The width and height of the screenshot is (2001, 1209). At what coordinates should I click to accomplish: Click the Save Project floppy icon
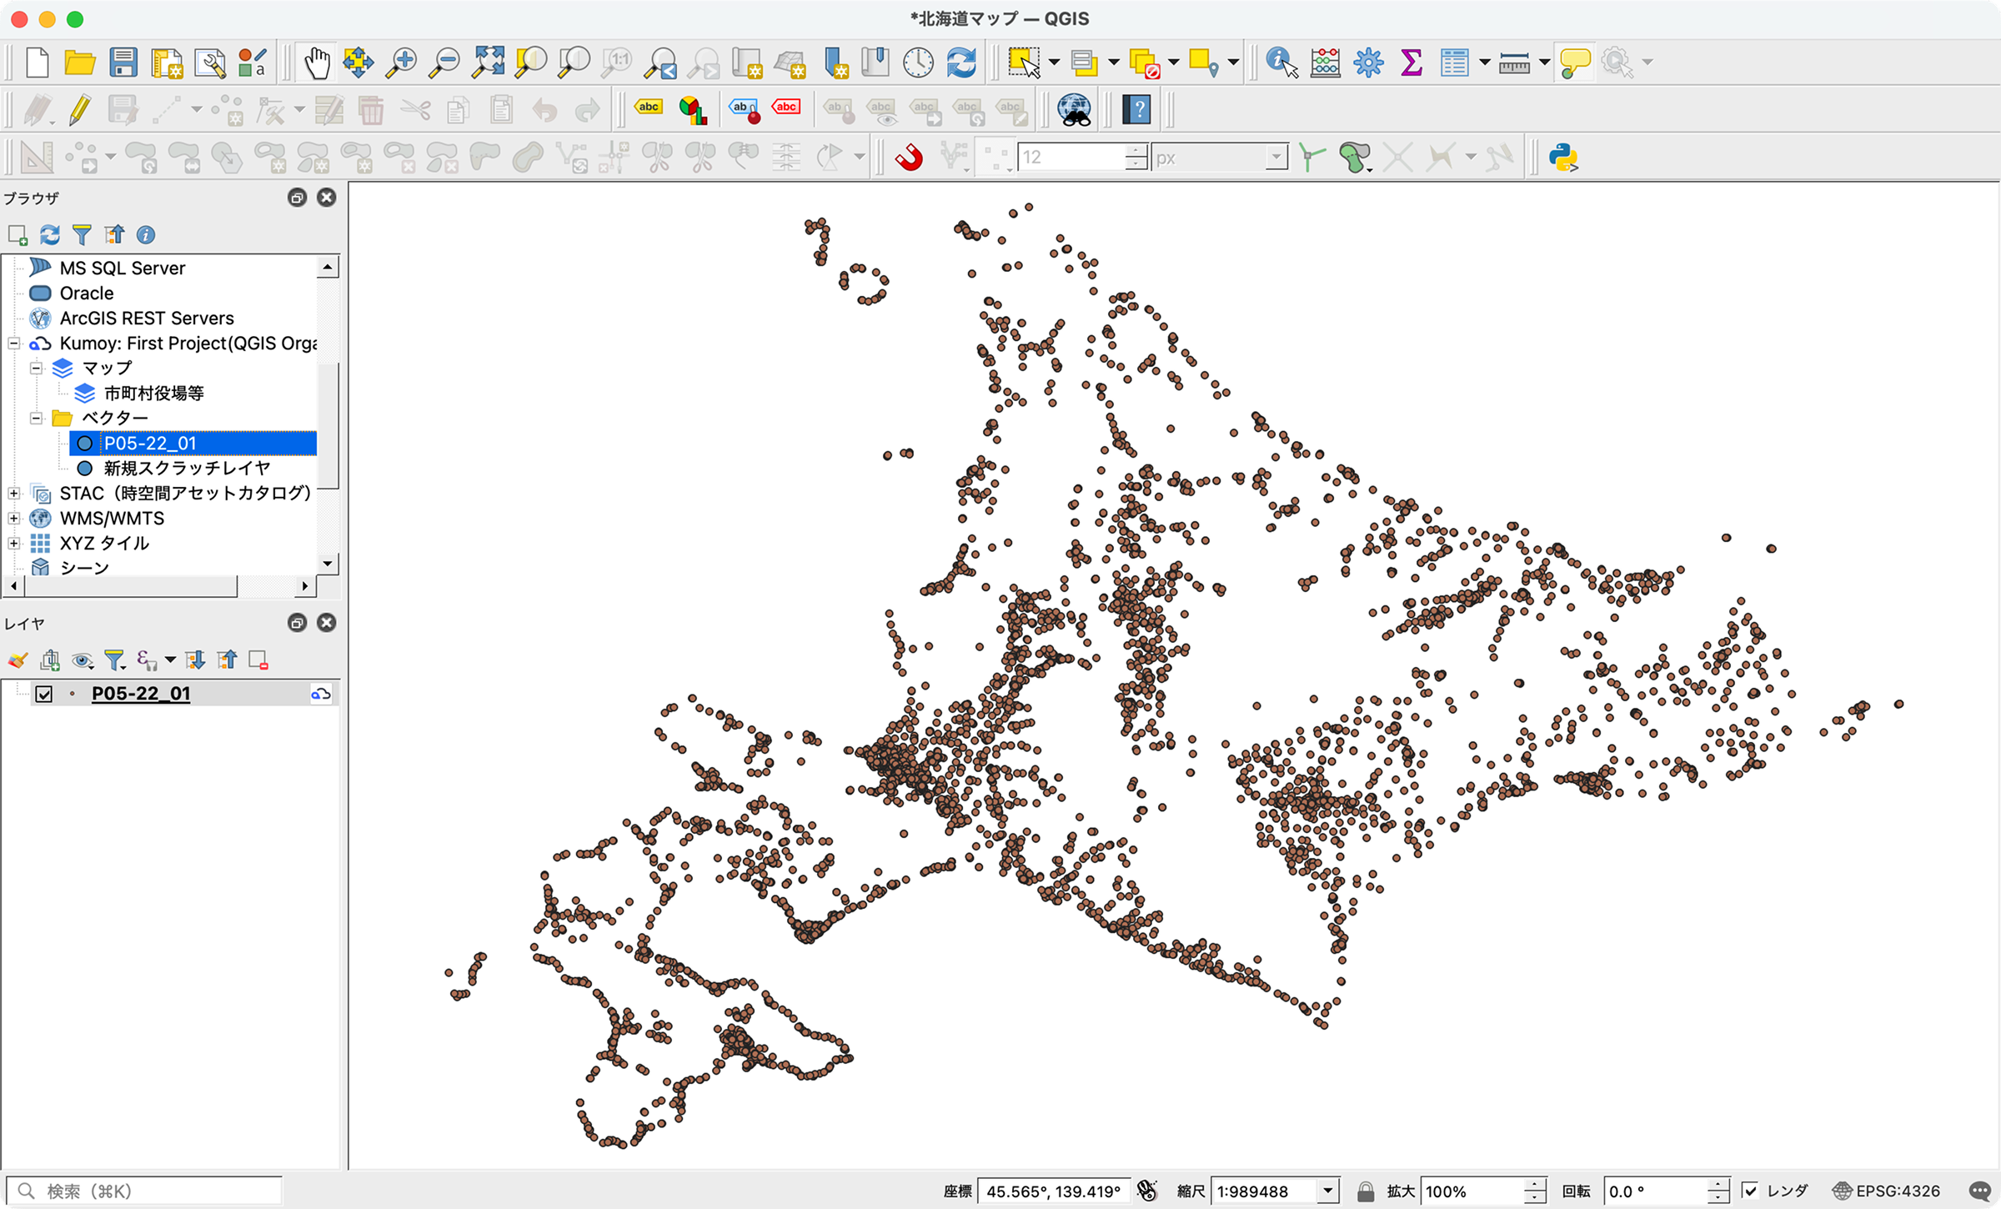tap(123, 63)
